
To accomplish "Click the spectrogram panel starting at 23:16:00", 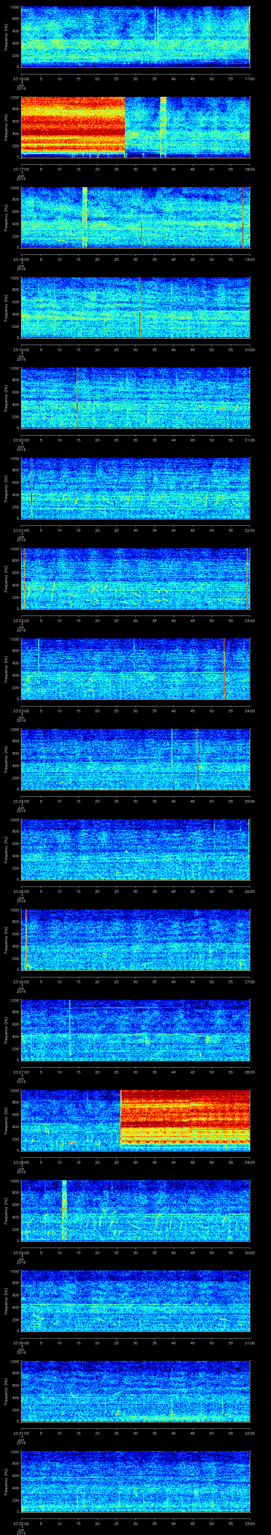I will (136, 37).
